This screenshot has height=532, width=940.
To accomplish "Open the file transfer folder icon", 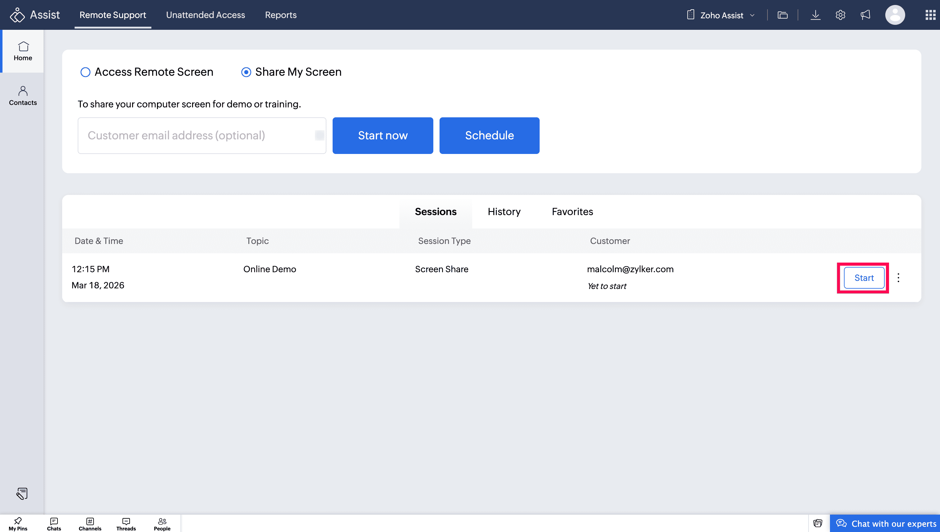I will [783, 15].
